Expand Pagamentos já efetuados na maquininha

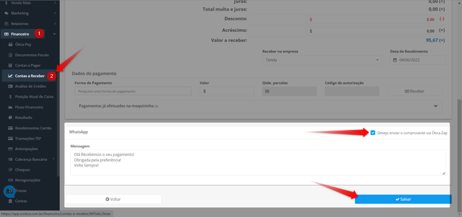pos(259,106)
